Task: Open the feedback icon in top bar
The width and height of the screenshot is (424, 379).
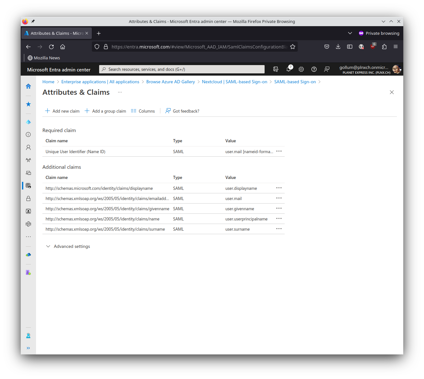Action: [327, 69]
